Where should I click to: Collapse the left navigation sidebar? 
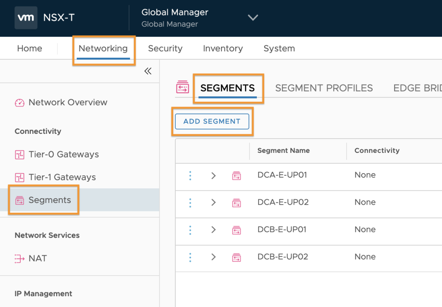point(148,71)
